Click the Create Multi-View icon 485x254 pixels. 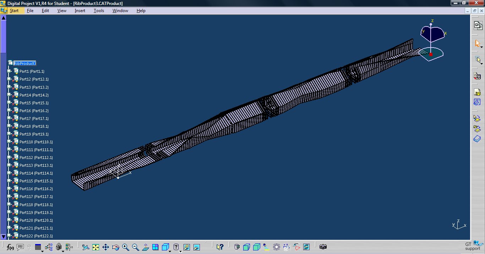(x=155, y=247)
